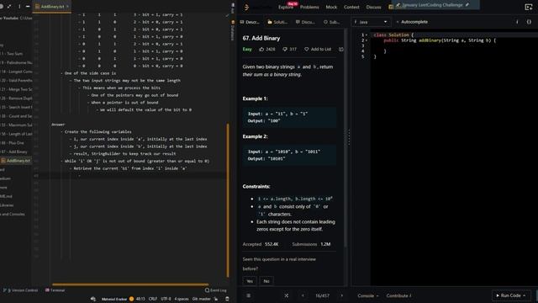Click the memory indicator icon in status bar

pyautogui.click(x=227, y=299)
